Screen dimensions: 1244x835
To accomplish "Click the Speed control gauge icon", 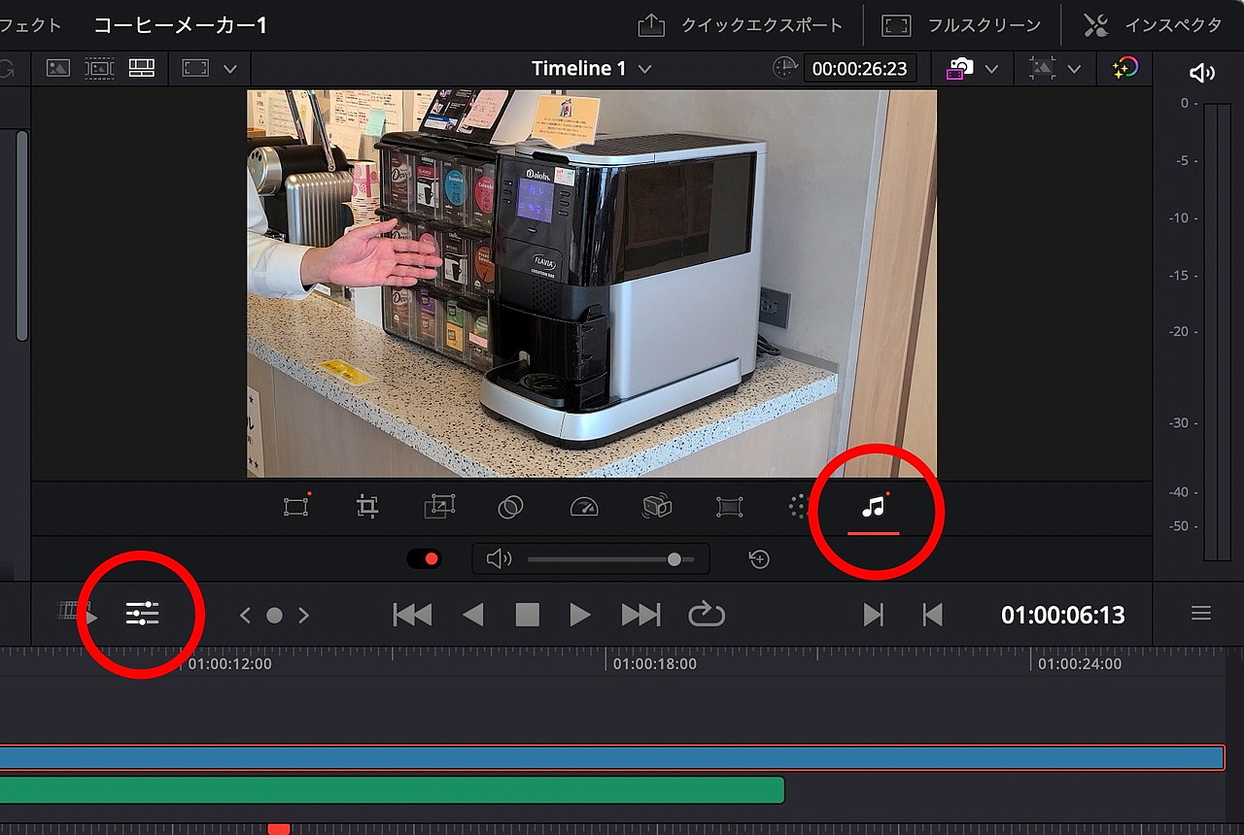I will 584,507.
